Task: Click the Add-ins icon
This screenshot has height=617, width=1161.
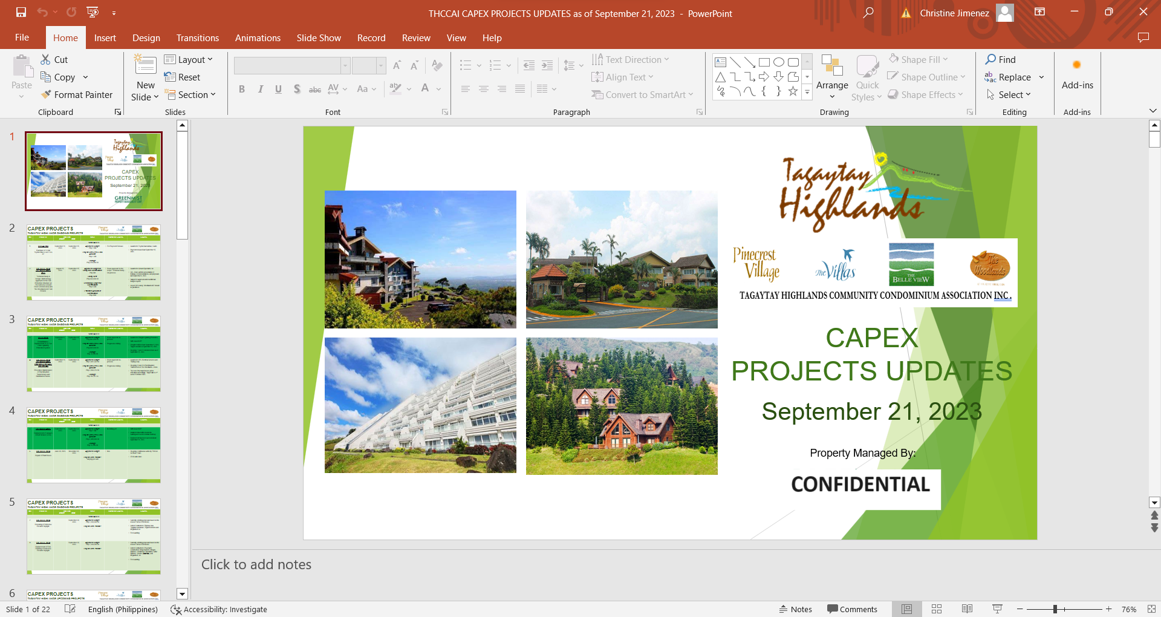Action: pyautogui.click(x=1077, y=71)
